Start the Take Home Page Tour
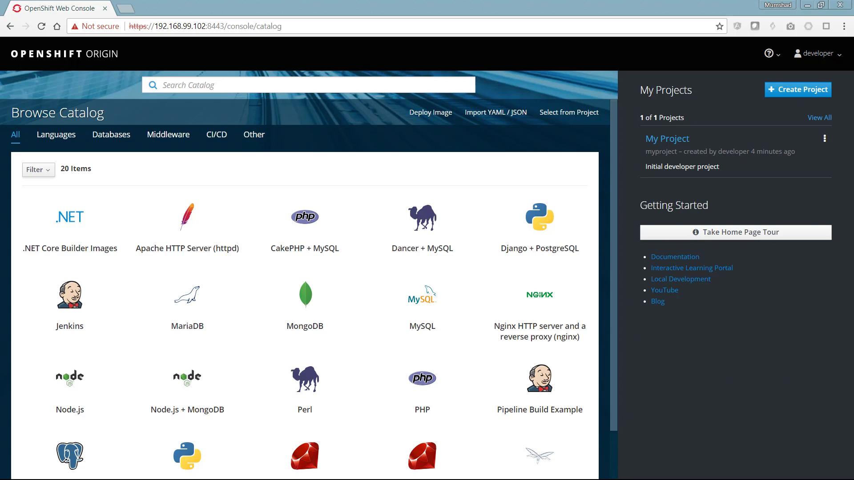Viewport: 854px width, 480px height. (736, 232)
